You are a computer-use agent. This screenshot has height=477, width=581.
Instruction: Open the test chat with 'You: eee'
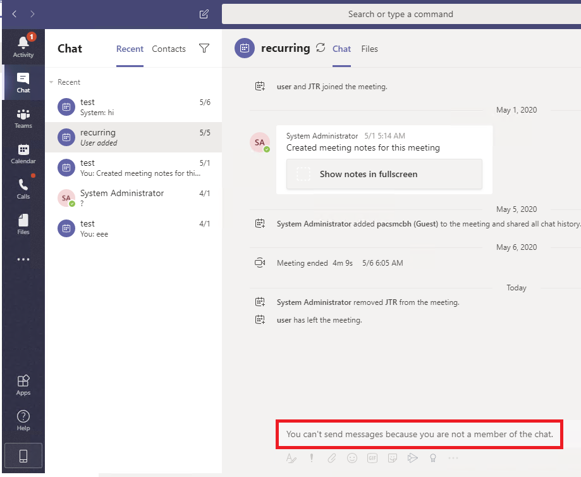pyautogui.click(x=133, y=228)
